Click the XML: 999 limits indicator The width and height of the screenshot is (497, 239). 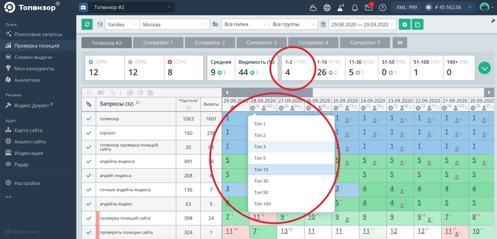pyautogui.click(x=407, y=7)
